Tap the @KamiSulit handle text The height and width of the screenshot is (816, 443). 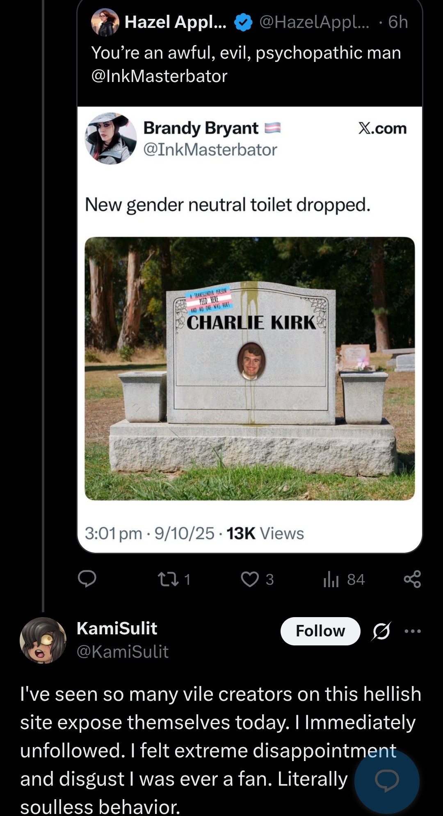coord(123,652)
